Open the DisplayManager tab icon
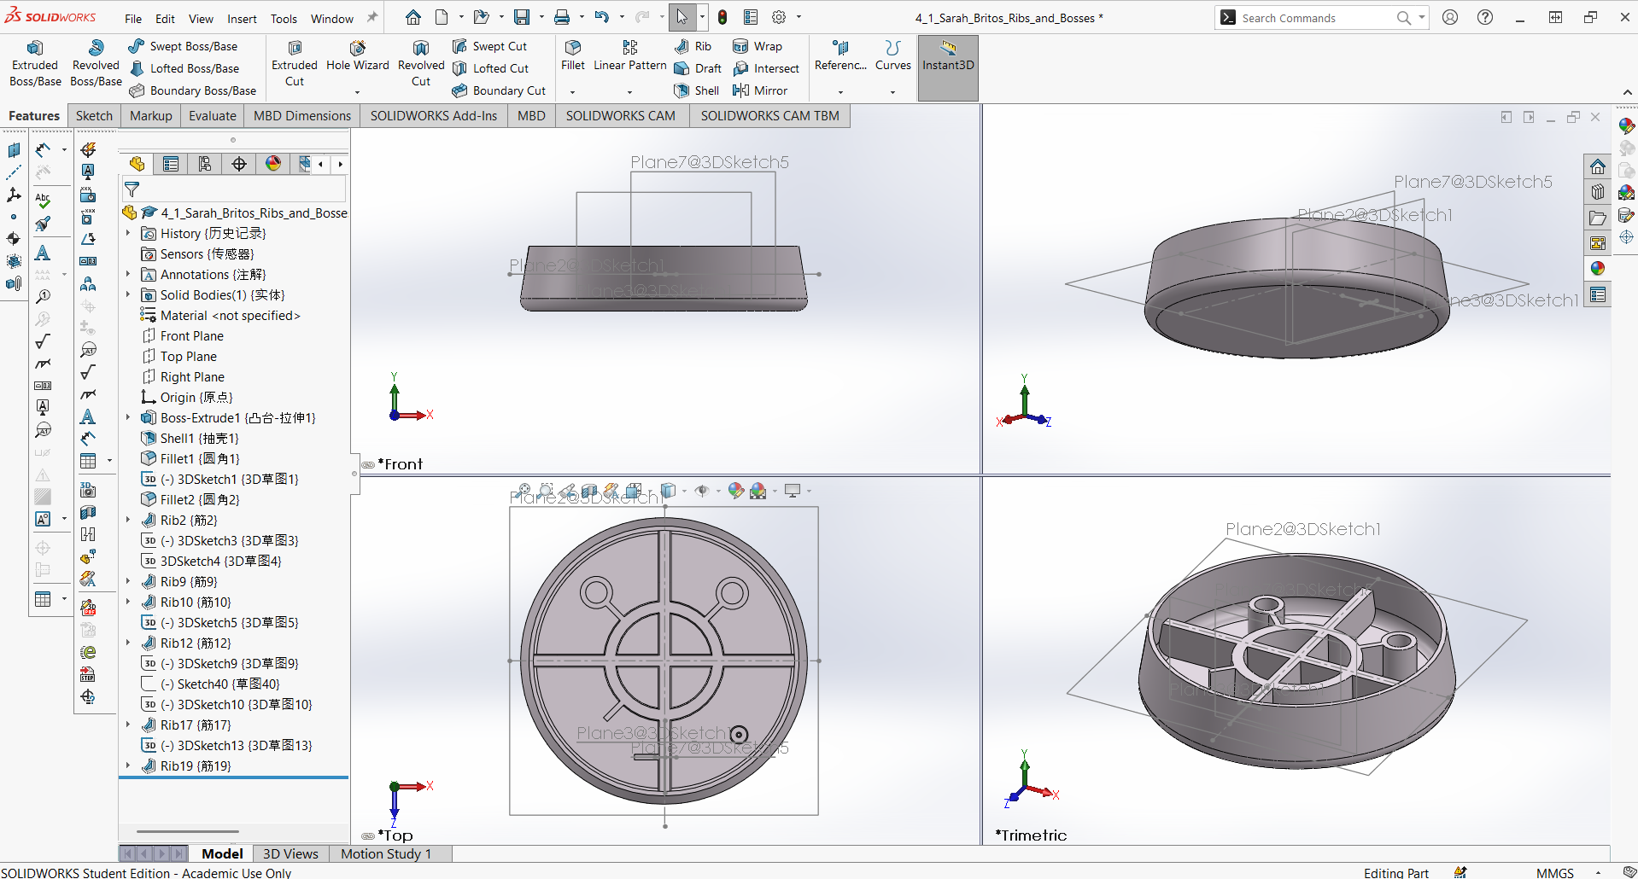Screen dimensions: 1638x879 [273, 164]
